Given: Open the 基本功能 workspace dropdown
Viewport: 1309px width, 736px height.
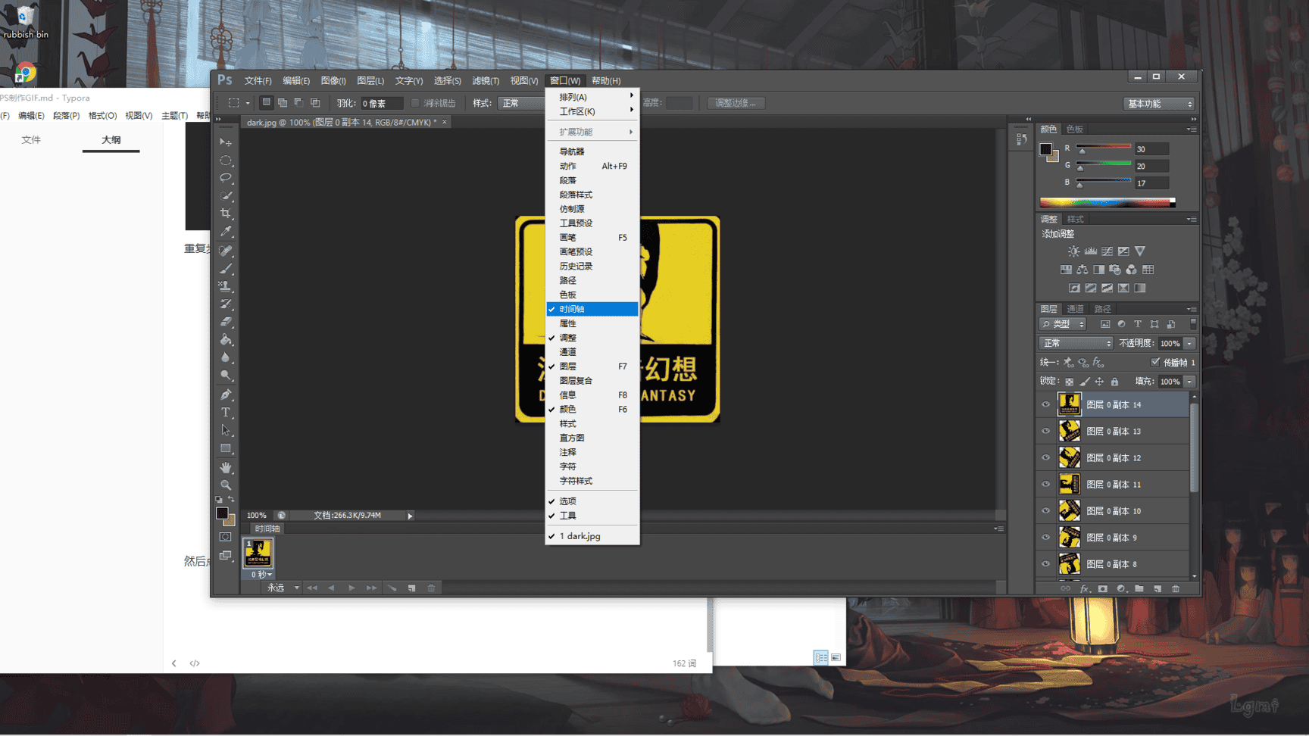Looking at the screenshot, I should (1159, 104).
